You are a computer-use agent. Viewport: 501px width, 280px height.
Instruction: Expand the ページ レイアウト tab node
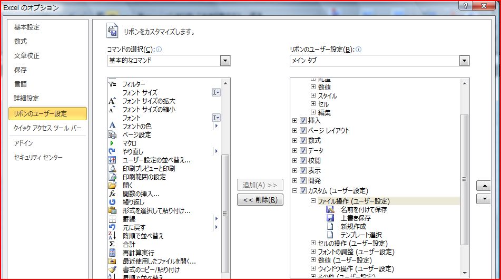294,130
